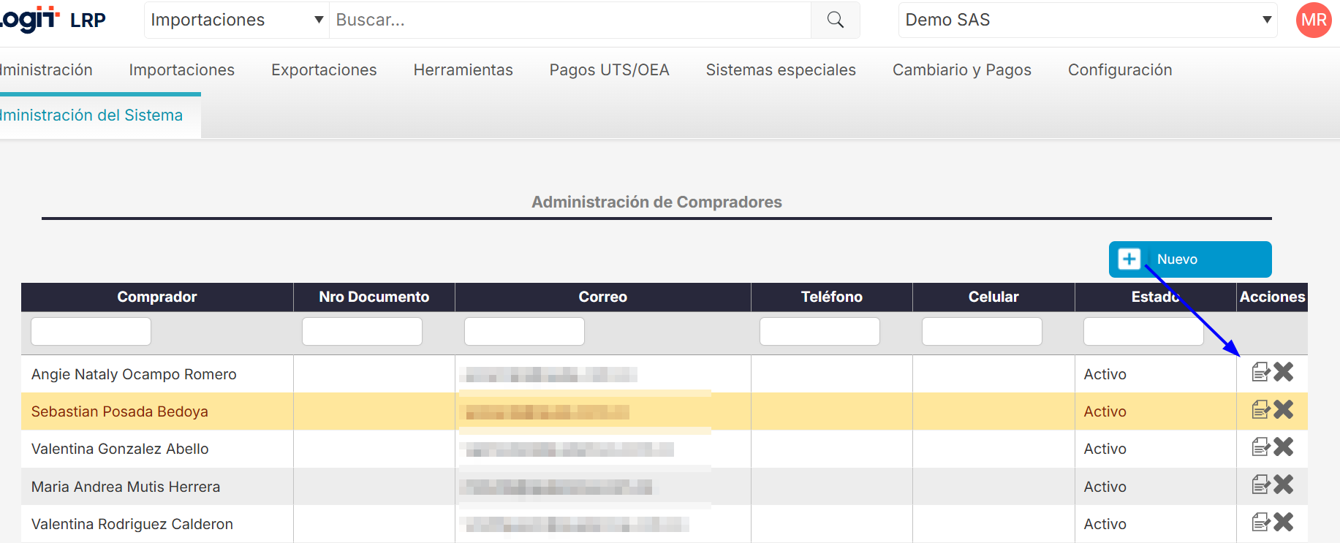This screenshot has width=1340, height=543.
Task: Edit buyer Angie Nataly Ocampo Romero
Action: pyautogui.click(x=1261, y=372)
